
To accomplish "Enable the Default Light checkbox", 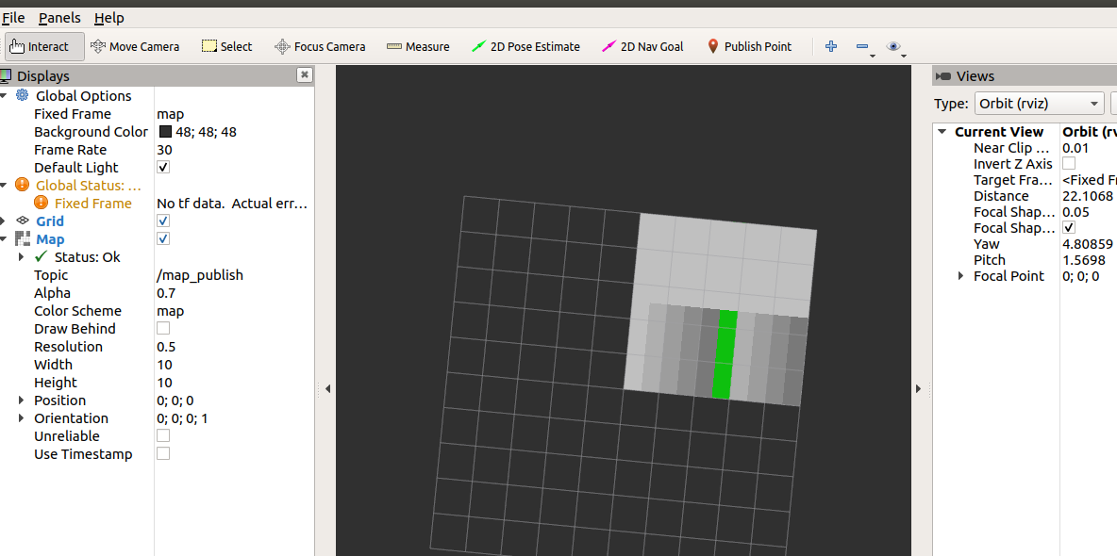I will click(x=162, y=167).
